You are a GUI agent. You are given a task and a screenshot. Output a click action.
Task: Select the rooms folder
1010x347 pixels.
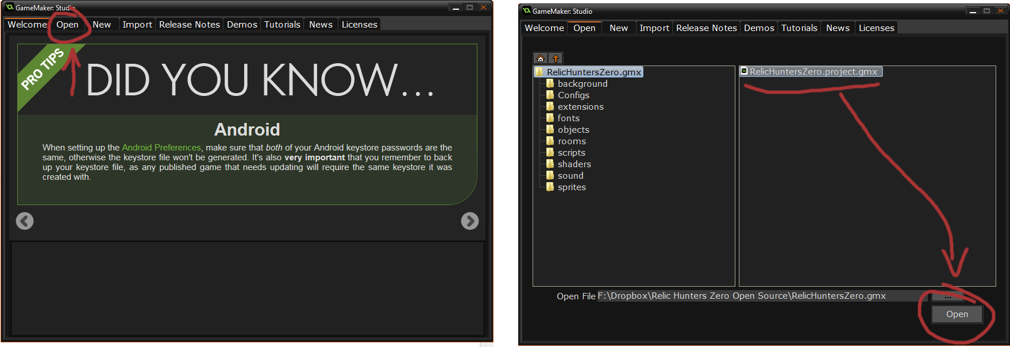click(x=572, y=141)
